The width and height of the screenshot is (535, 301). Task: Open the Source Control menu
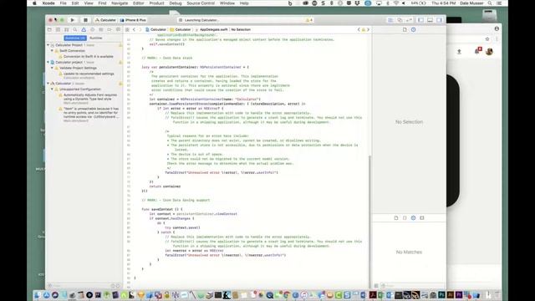(201, 3)
